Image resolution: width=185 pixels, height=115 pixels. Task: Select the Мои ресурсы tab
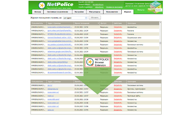(x=95, y=12)
